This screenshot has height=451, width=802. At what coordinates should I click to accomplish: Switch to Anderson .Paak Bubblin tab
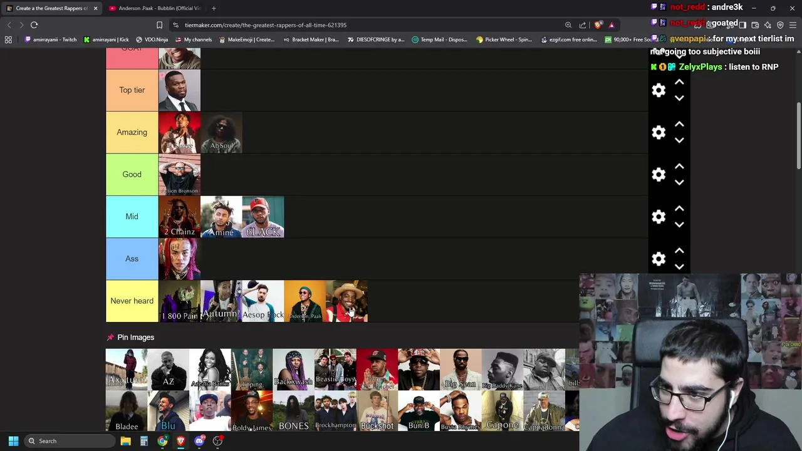tap(155, 8)
